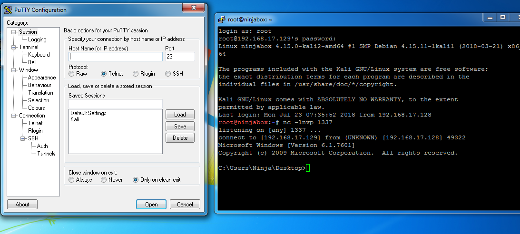The height and width of the screenshot is (234, 520).
Task: Collapse the Window tree node
Action: (14, 70)
